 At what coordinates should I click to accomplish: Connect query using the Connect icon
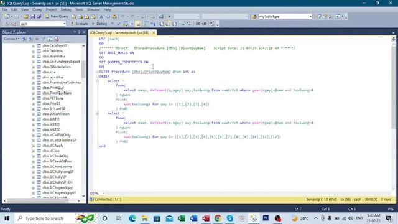tap(7, 24)
